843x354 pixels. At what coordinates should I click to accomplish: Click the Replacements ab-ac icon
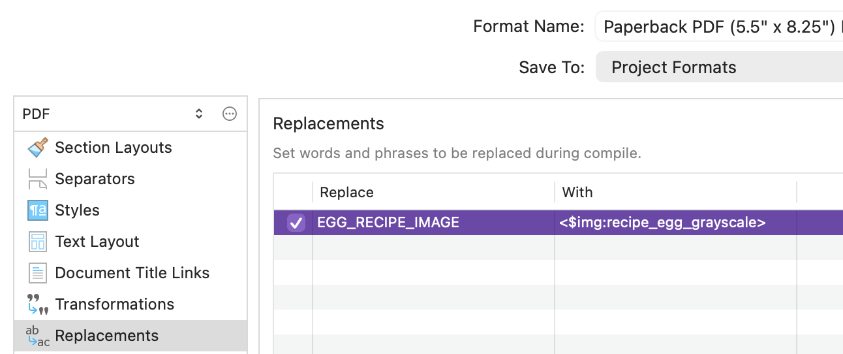pos(38,336)
